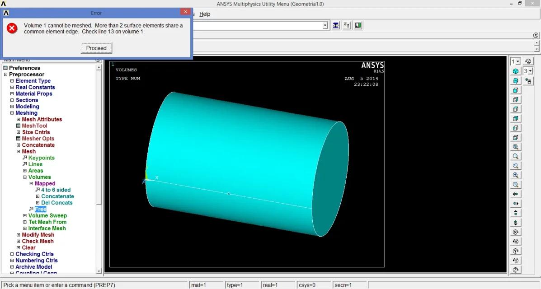This screenshot has width=541, height=289.
Task: Click the Back Up zoom icon
Action: pos(516,166)
